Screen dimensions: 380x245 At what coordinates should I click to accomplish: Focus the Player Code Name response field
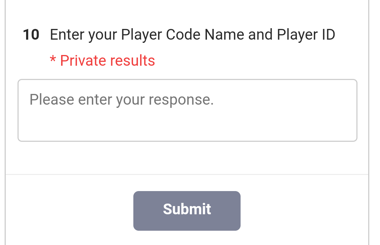point(187,110)
